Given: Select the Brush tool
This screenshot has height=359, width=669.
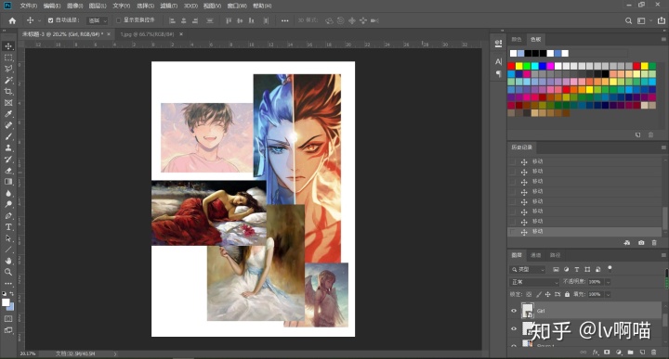Looking at the screenshot, I should click(8, 136).
